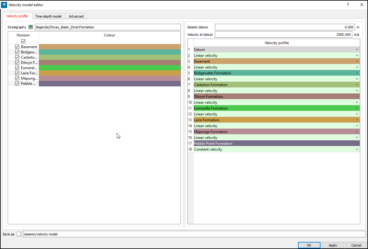Switch to the Time-depth model tab
This screenshot has height=249, width=368.
click(x=48, y=16)
